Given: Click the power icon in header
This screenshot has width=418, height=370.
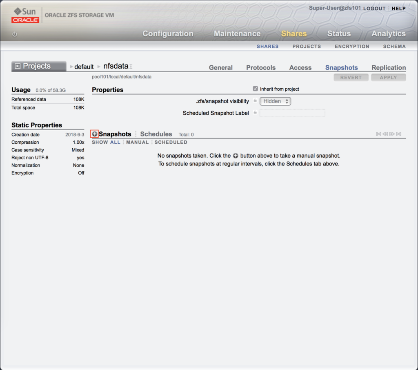Looking at the screenshot, I should pos(15,34).
